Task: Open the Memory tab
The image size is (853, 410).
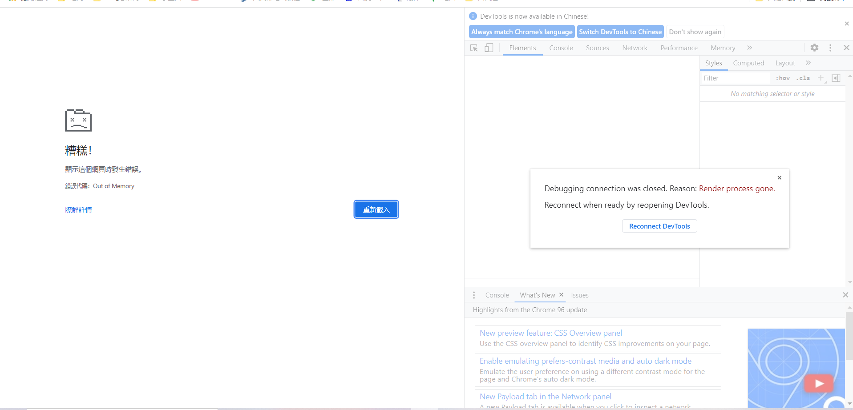Action: [723, 48]
